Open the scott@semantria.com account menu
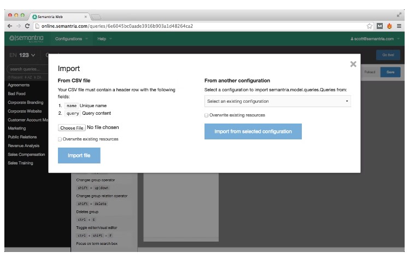Screen dimensions: 409x258 tap(375, 39)
